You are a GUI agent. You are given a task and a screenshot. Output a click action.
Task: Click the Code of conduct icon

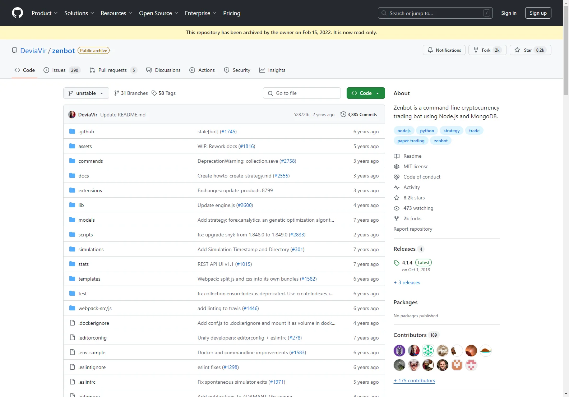[x=397, y=177]
